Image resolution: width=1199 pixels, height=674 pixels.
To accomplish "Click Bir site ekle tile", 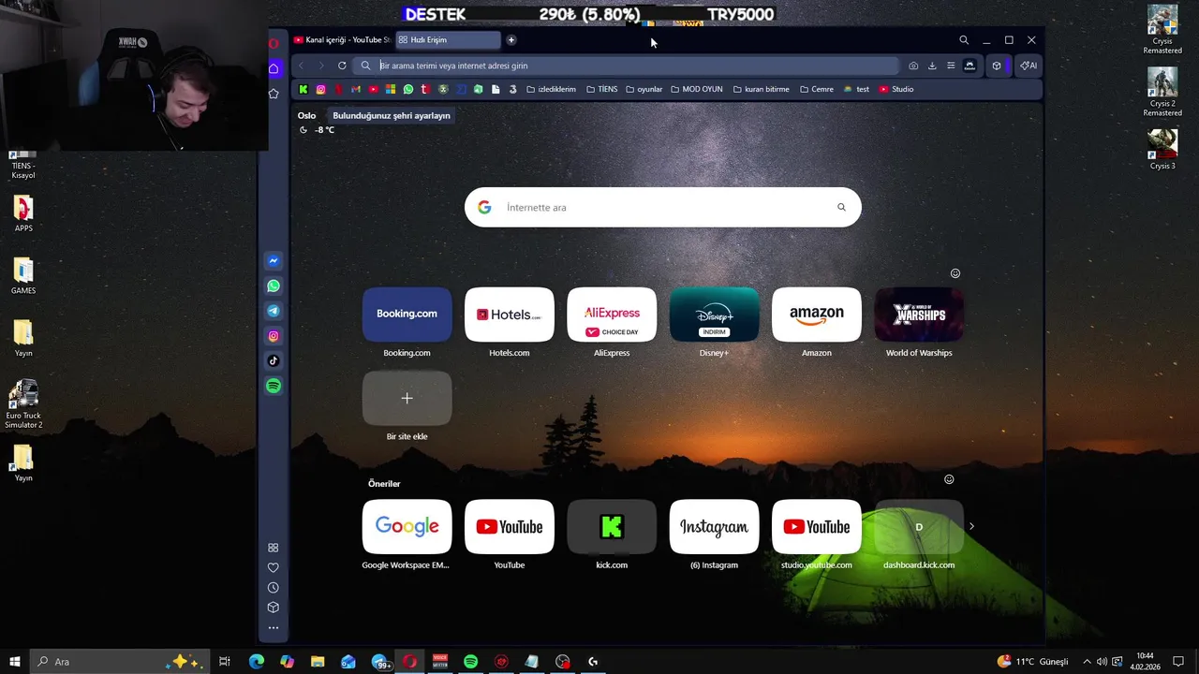I will [x=407, y=399].
